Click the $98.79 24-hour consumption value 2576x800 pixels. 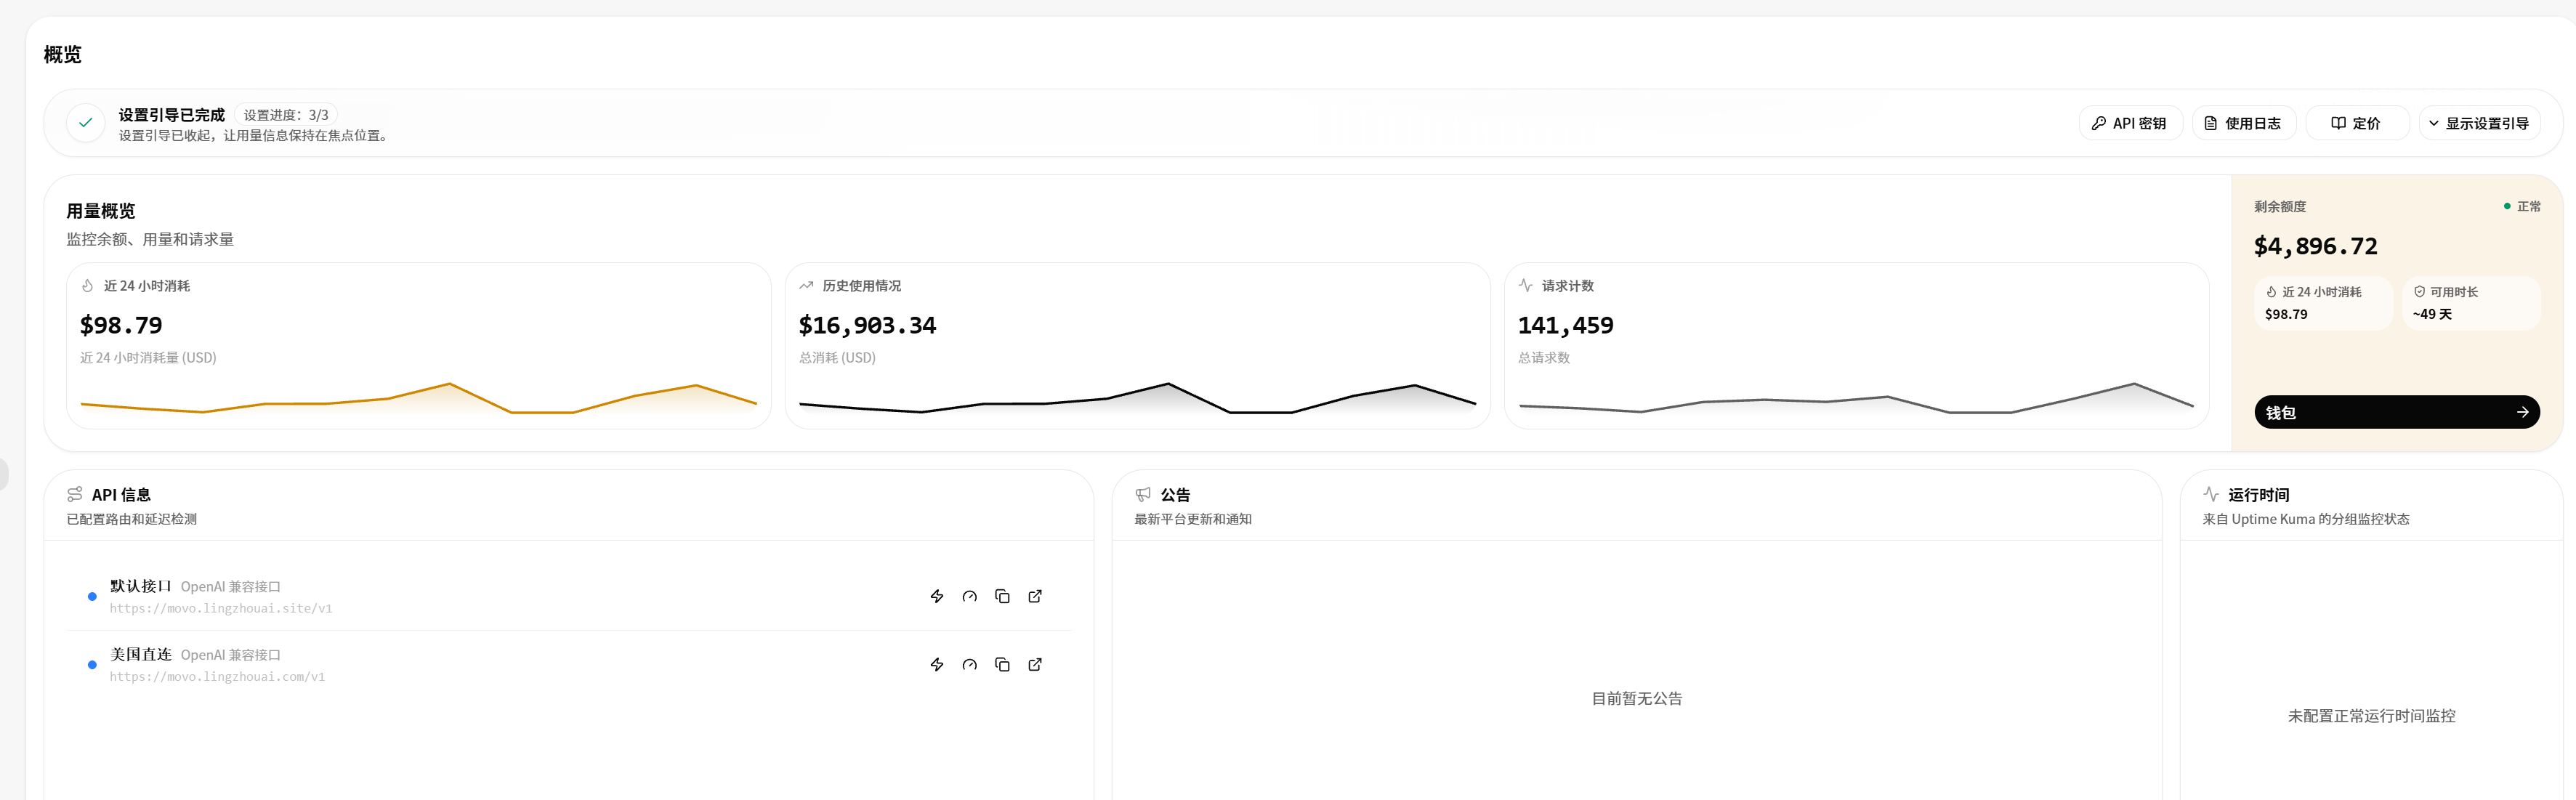click(x=121, y=325)
